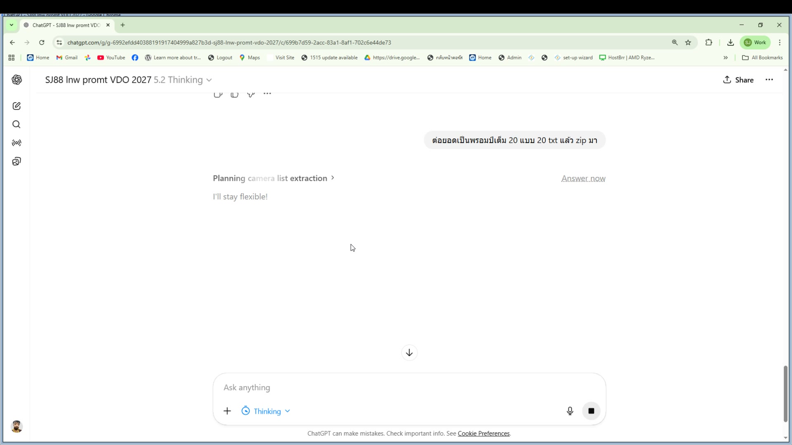
Task: Open the Thinking mode dropdown in composer
Action: (266, 411)
